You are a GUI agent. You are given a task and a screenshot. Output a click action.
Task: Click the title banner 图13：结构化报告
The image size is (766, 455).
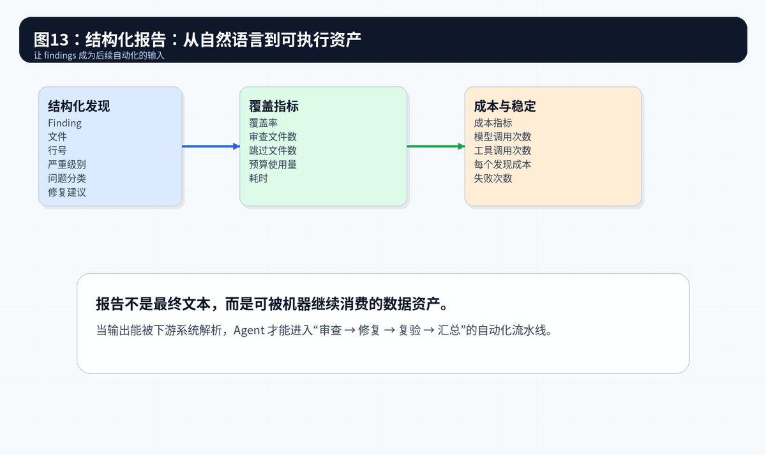coord(383,40)
